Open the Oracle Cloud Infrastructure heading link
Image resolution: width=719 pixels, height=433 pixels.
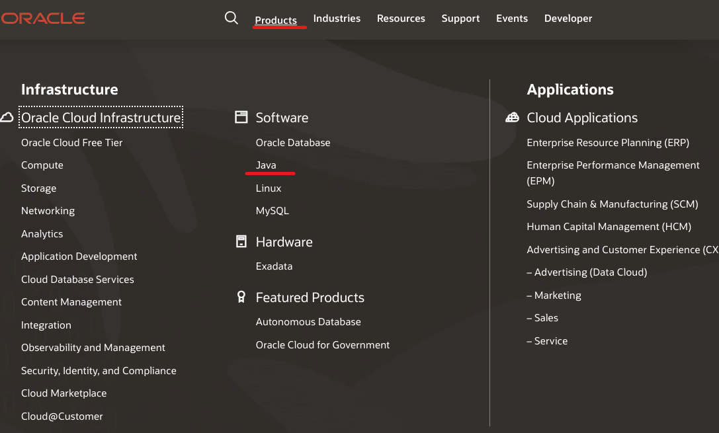[101, 118]
